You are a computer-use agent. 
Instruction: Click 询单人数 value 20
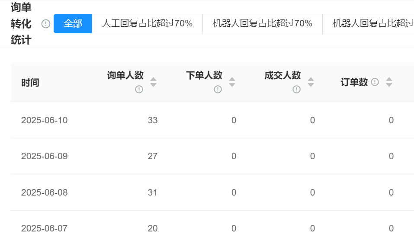click(x=153, y=228)
